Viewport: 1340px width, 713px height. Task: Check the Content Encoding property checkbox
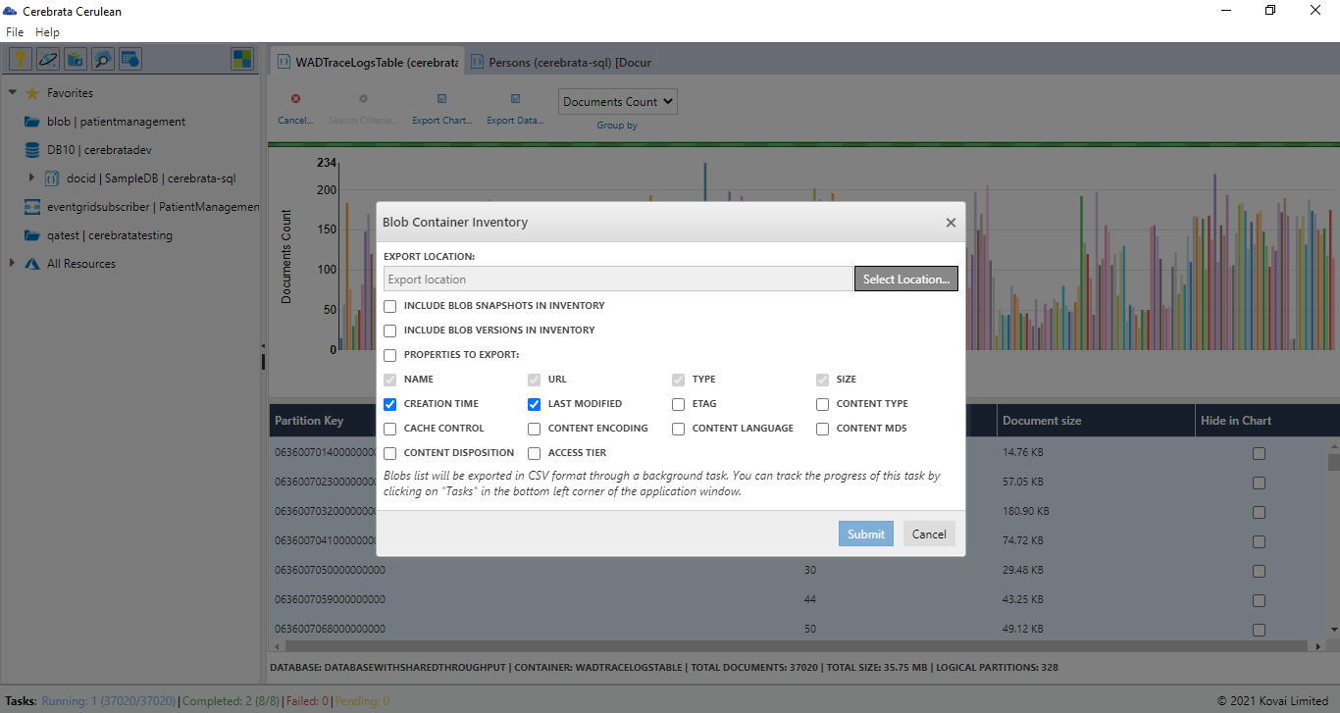tap(535, 429)
